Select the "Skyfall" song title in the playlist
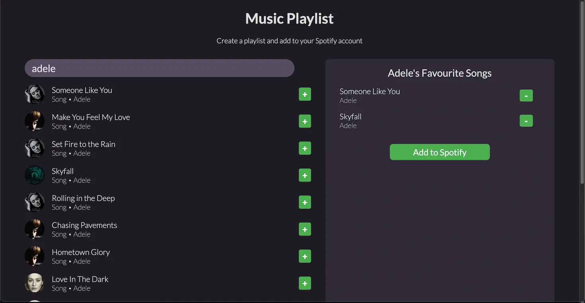This screenshot has width=585, height=303. coord(350,116)
